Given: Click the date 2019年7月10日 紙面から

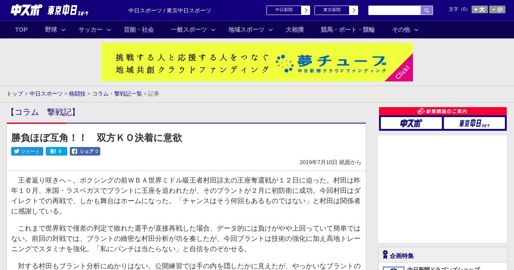Looking at the screenshot, I should [x=330, y=162].
